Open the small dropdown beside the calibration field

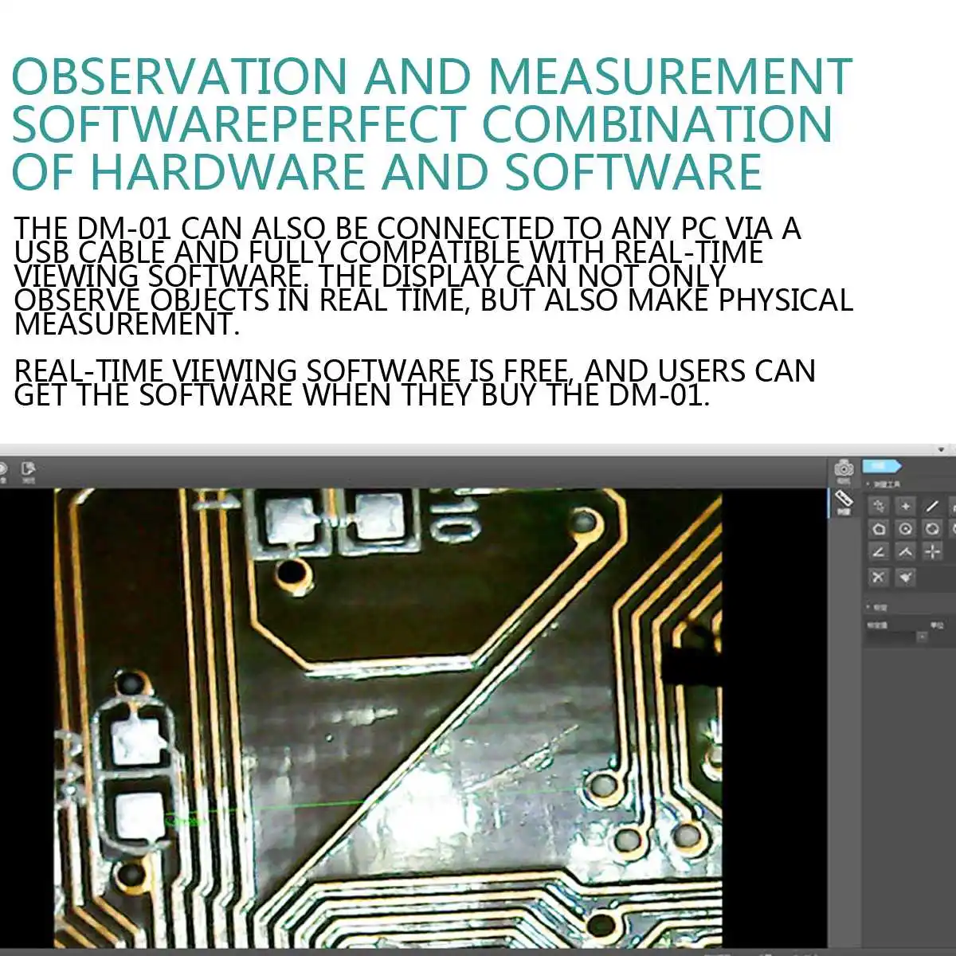tap(923, 637)
